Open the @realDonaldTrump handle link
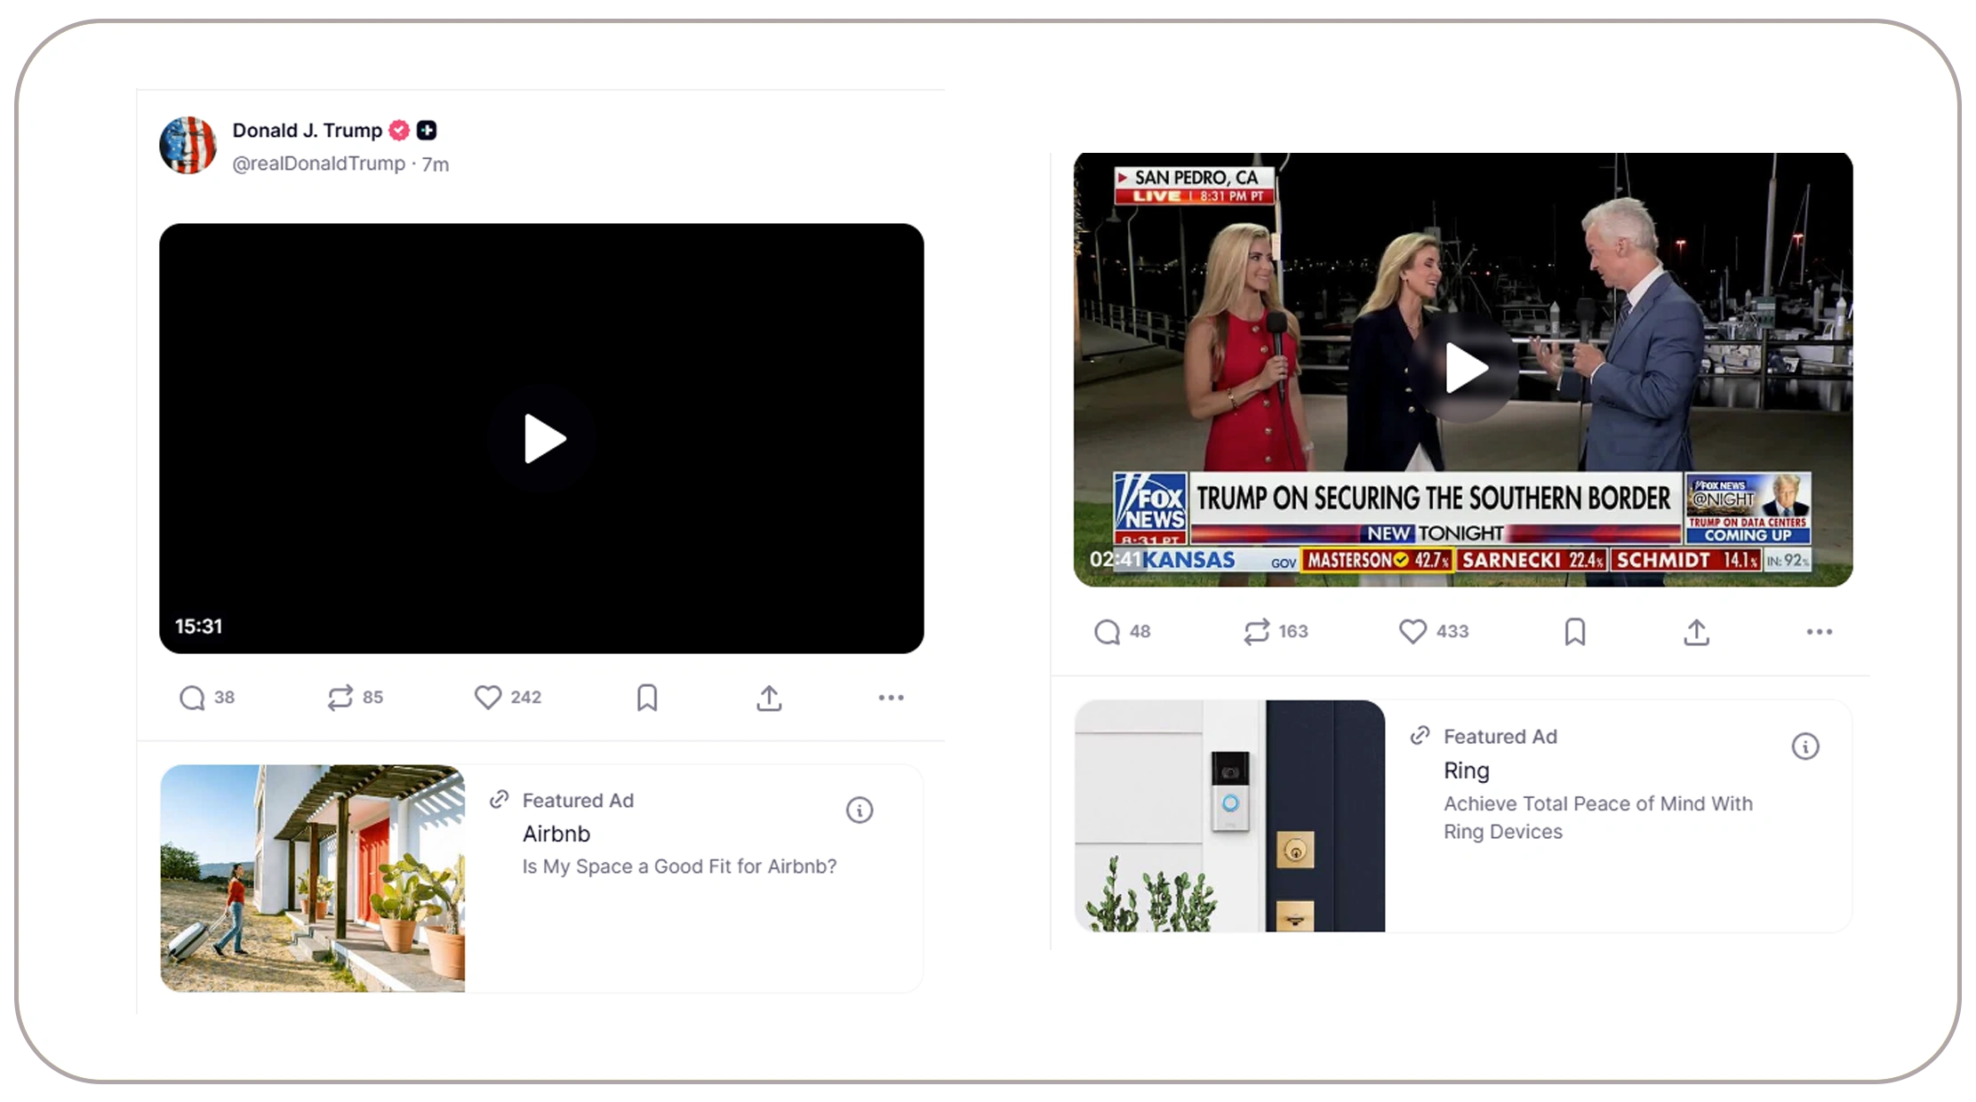Image resolution: width=1976 pixels, height=1102 pixels. point(319,164)
